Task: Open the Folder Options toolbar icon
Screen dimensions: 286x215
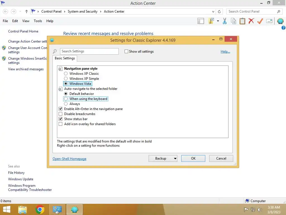Action: [x=211, y=21]
